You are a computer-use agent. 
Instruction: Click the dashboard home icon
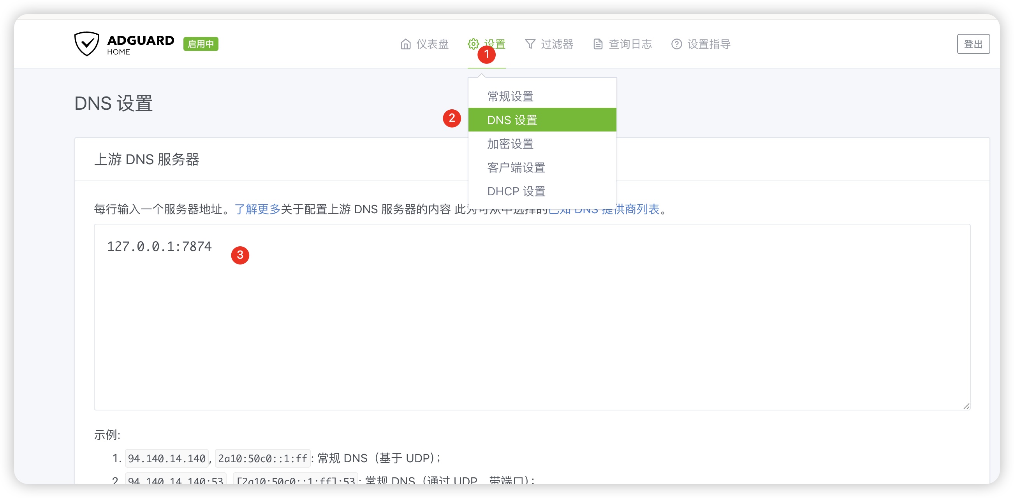pyautogui.click(x=405, y=44)
